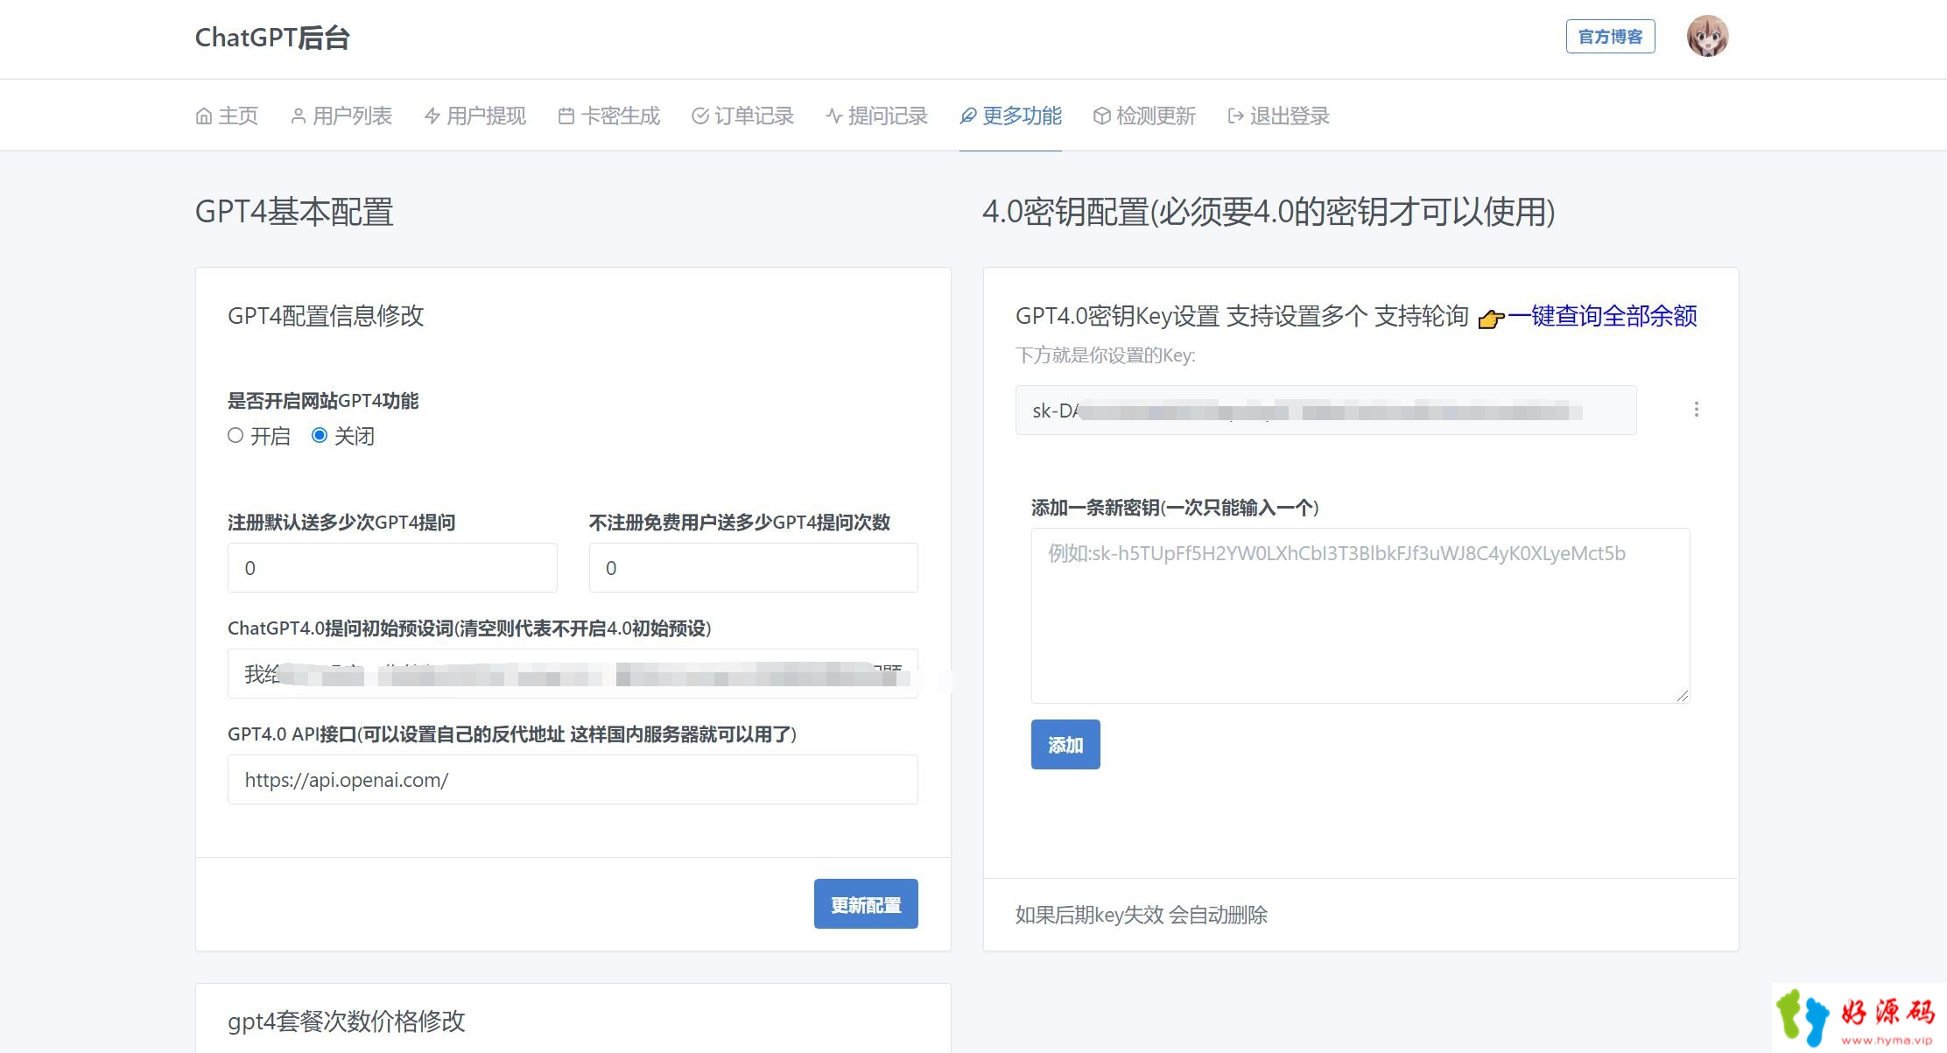
Task: Click the activity icon beside 提问记录
Action: click(x=833, y=116)
